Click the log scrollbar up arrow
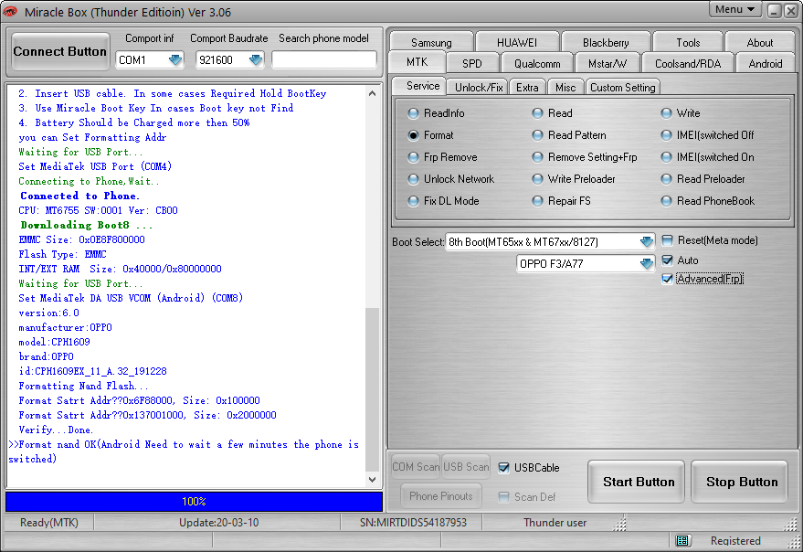 [373, 93]
